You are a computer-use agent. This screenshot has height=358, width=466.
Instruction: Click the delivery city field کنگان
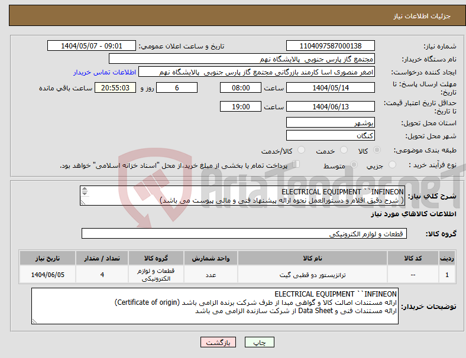pyautogui.click(x=330, y=135)
